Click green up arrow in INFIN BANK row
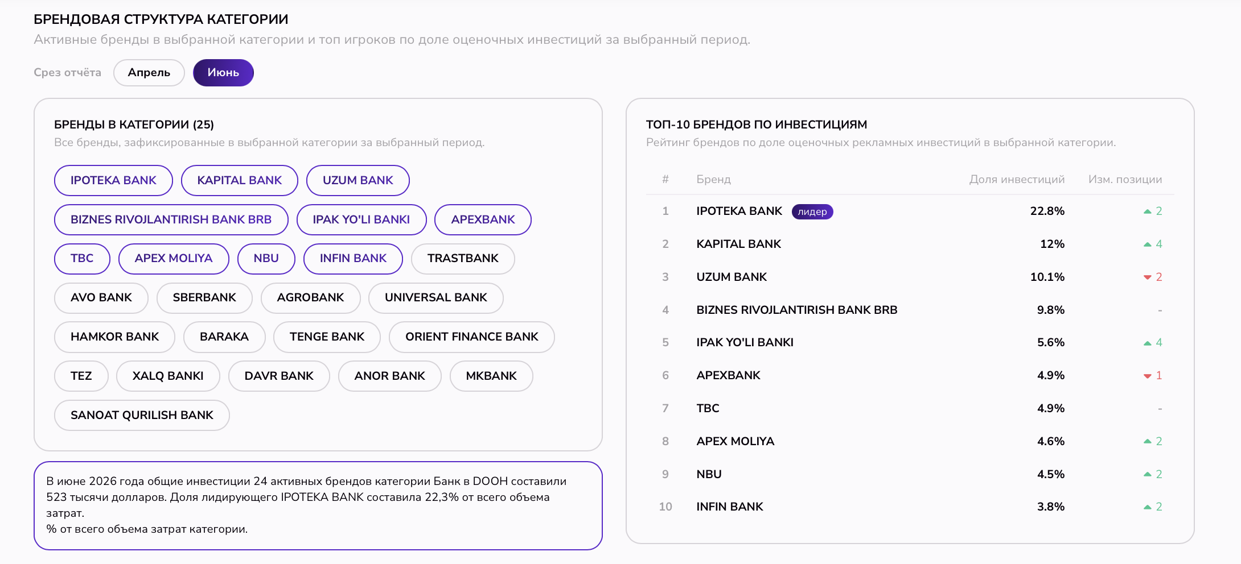This screenshot has height=564, width=1241. (1148, 507)
